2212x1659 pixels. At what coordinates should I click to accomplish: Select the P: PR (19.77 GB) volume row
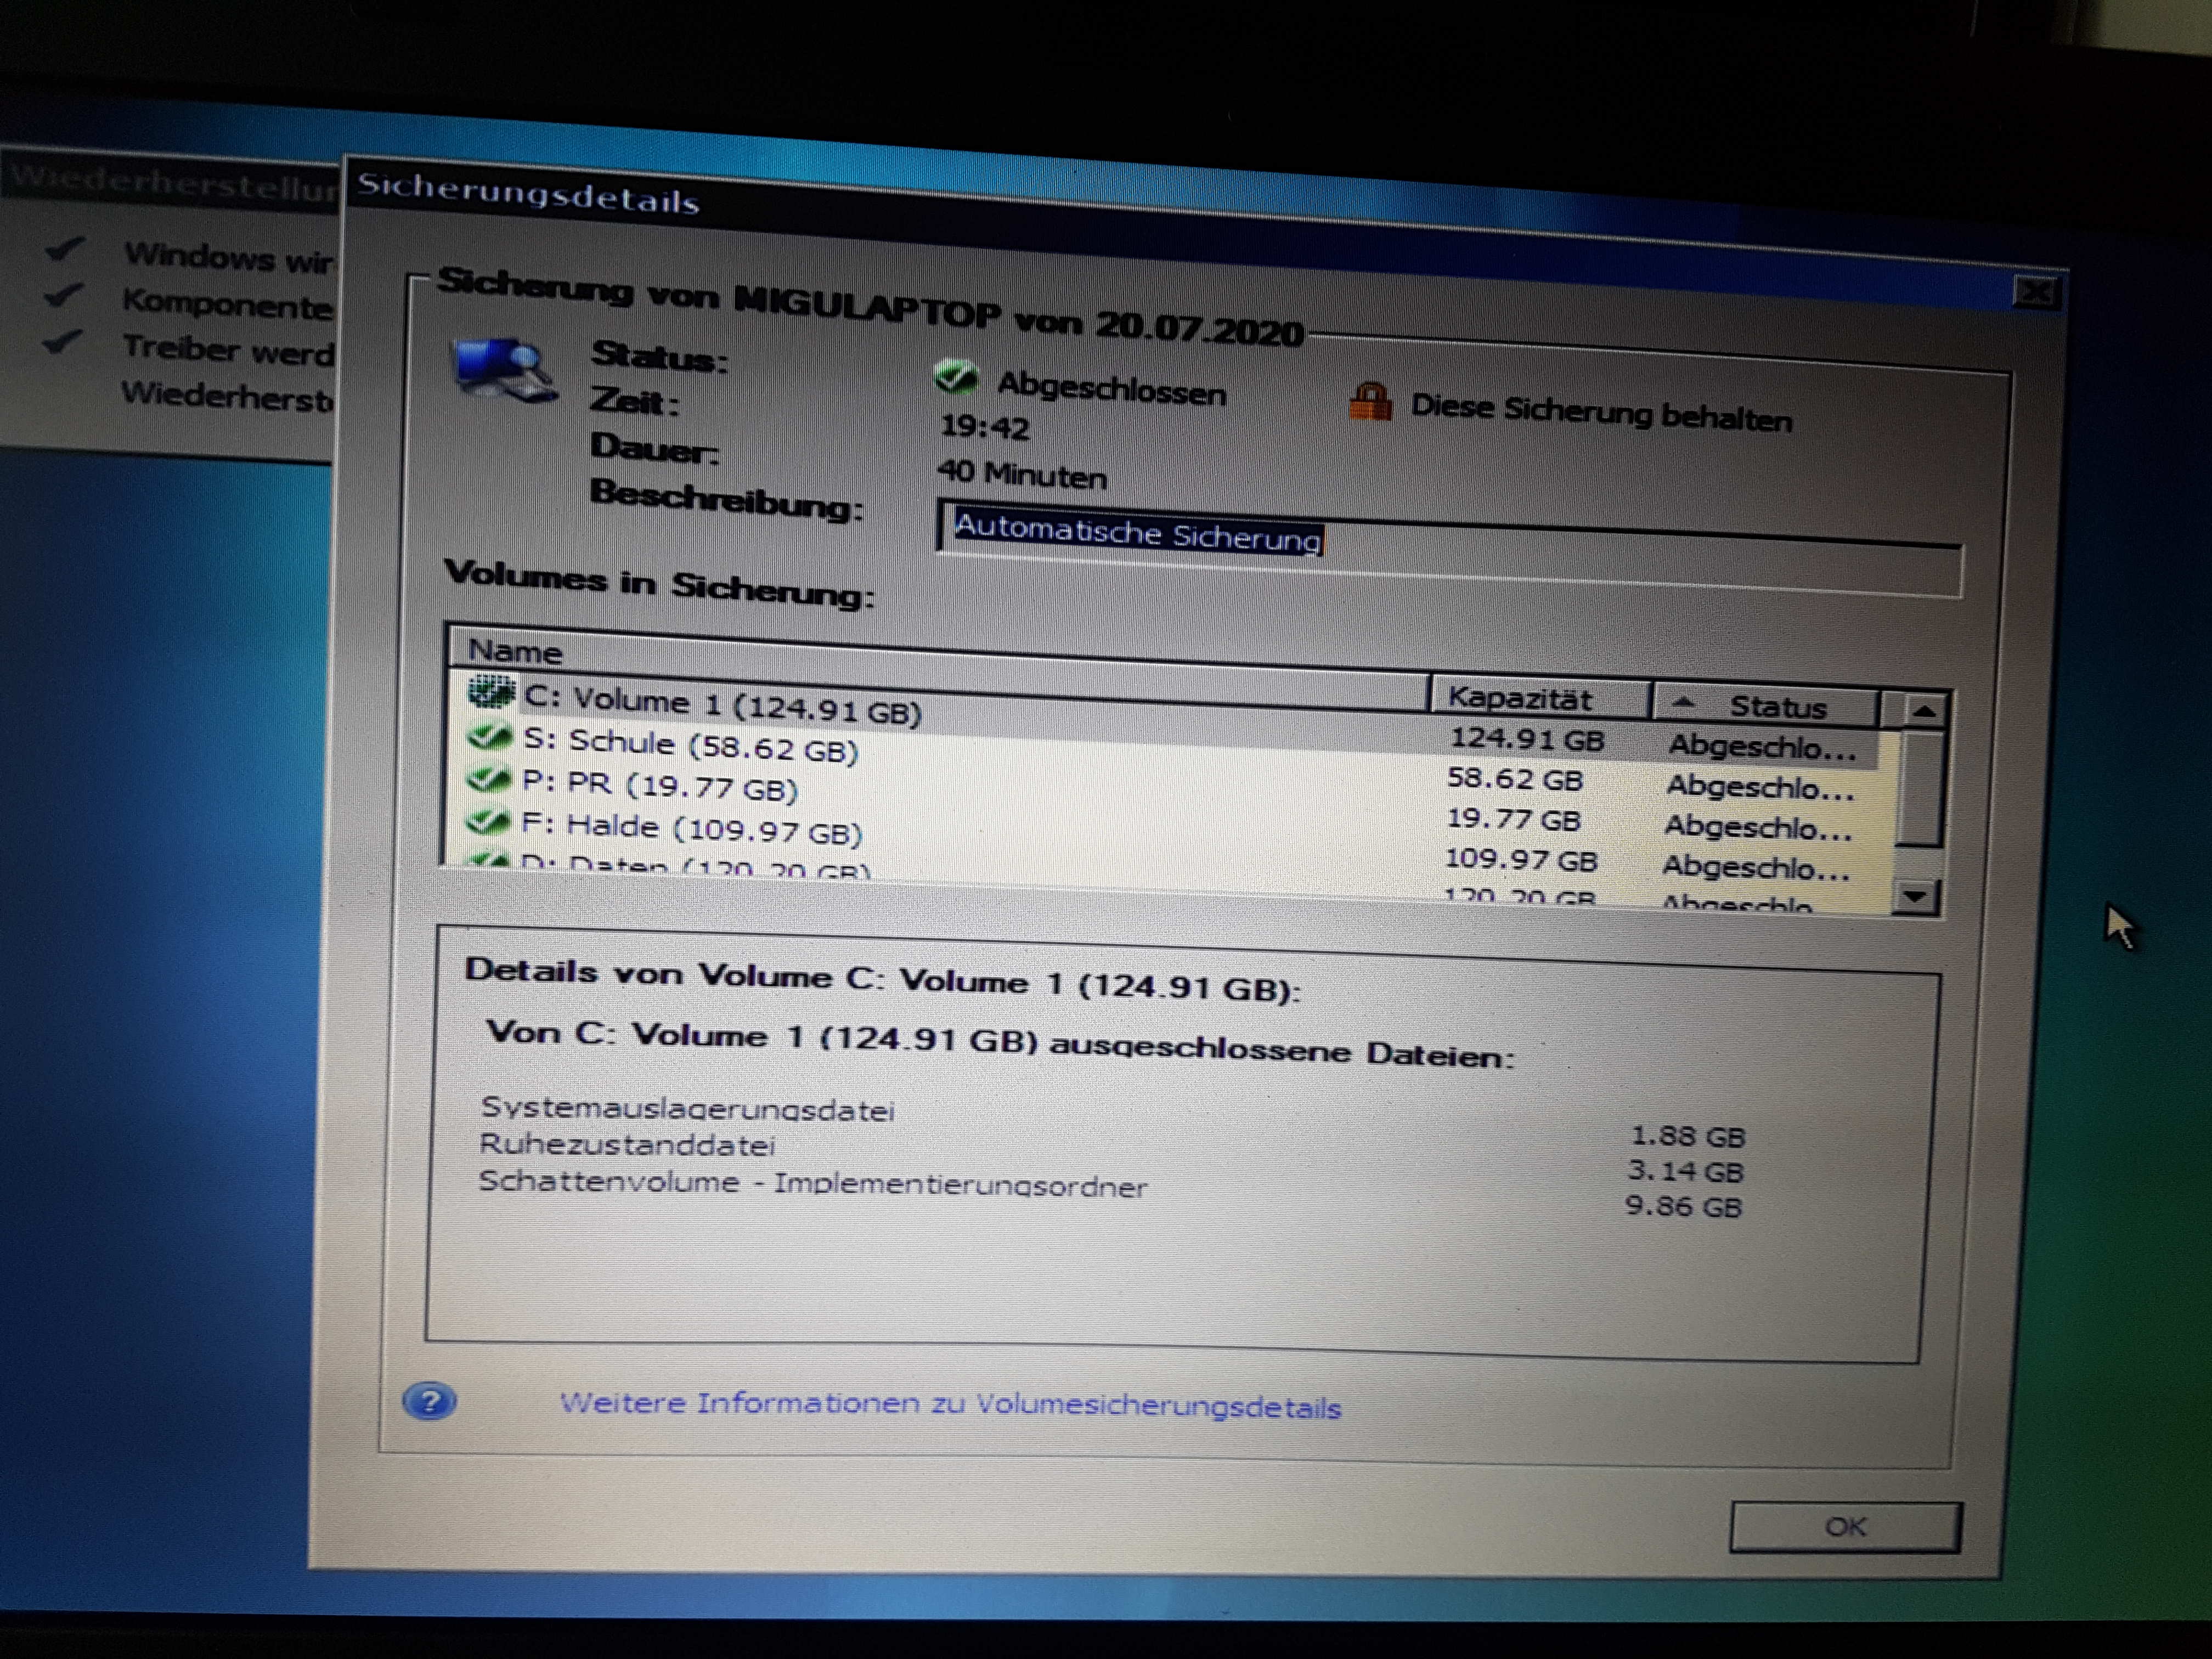pyautogui.click(x=660, y=785)
